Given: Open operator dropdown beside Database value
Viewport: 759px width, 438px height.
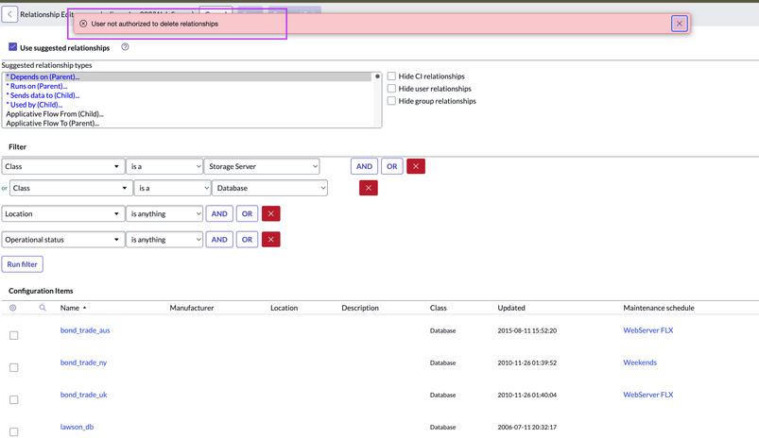Looking at the screenshot, I should [x=172, y=188].
